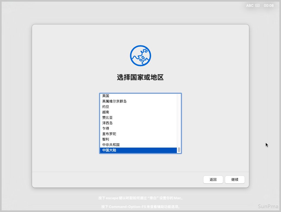Click the country list scrollbar thumb
Viewport: 281px width, 212px height.
[x=179, y=150]
